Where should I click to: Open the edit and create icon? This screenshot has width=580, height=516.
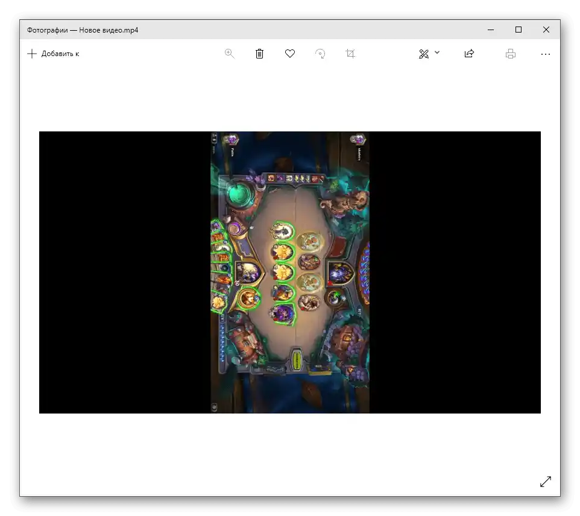point(423,54)
